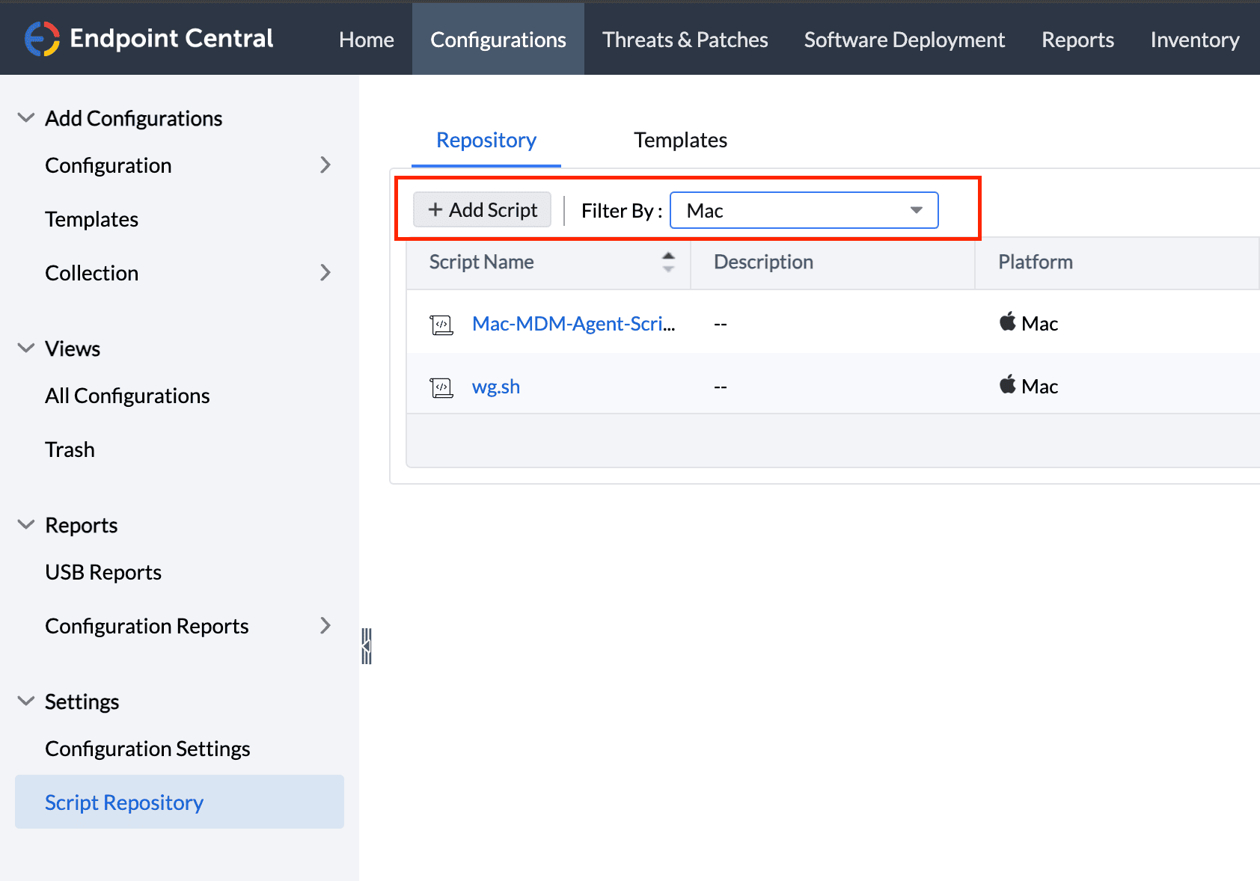Screen dimensions: 1260x881
Task: Click the Endpoint Central logo icon
Action: [x=42, y=39]
